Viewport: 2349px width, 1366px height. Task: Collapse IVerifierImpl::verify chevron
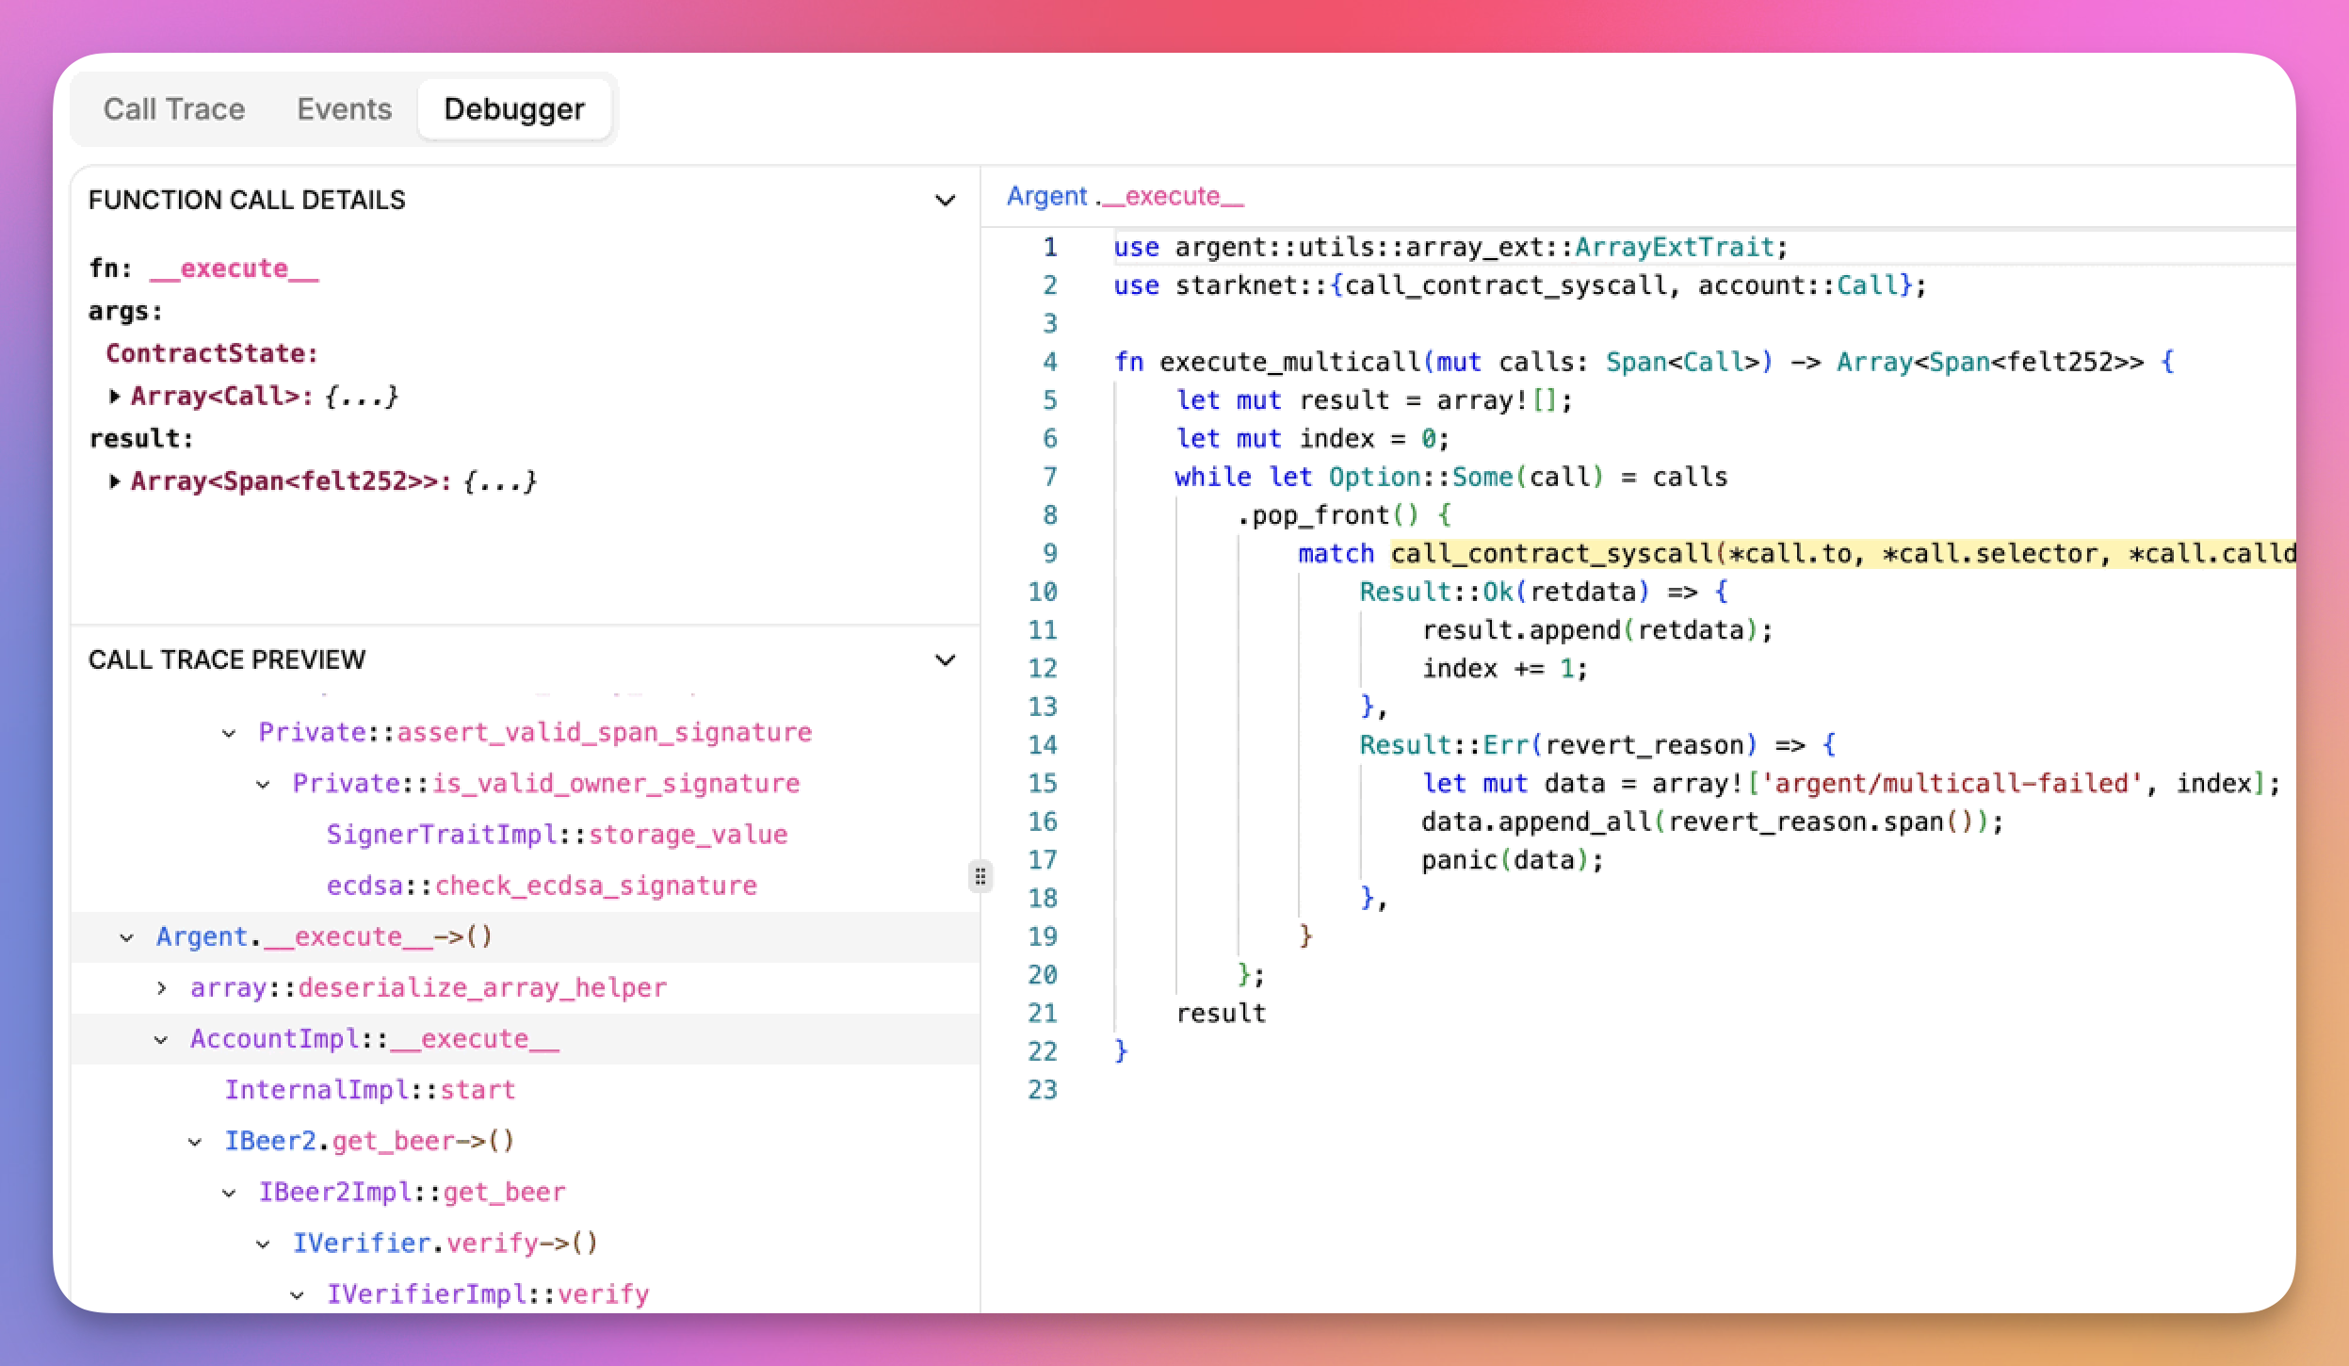click(x=297, y=1294)
